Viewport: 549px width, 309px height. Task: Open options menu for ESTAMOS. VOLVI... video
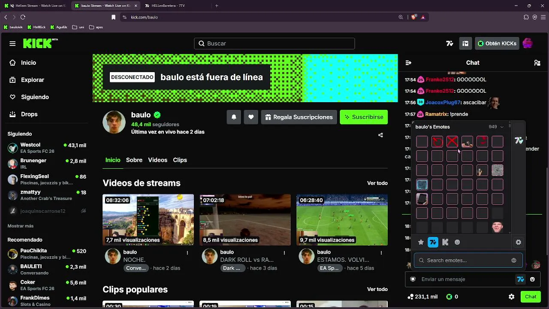(381, 253)
